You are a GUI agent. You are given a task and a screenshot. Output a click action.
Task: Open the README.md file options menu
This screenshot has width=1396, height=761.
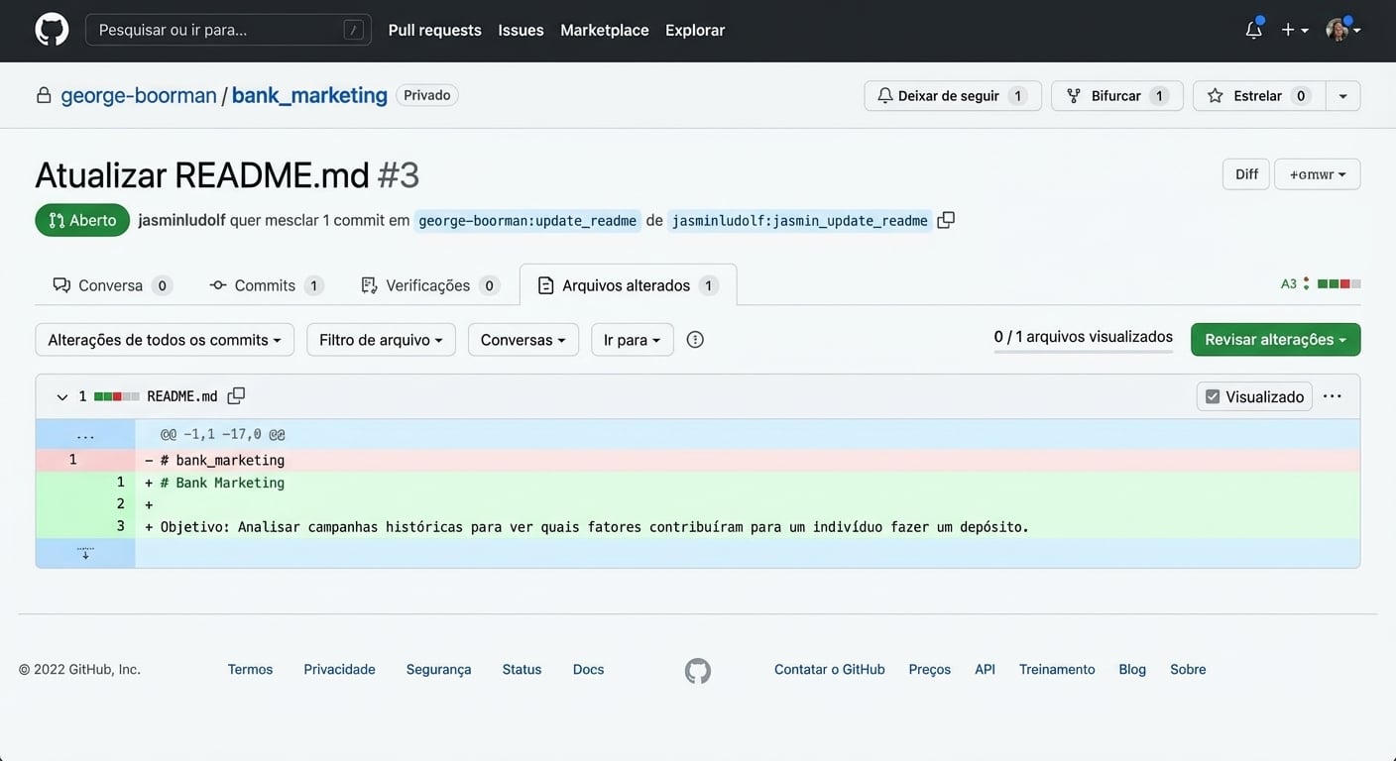point(1333,396)
